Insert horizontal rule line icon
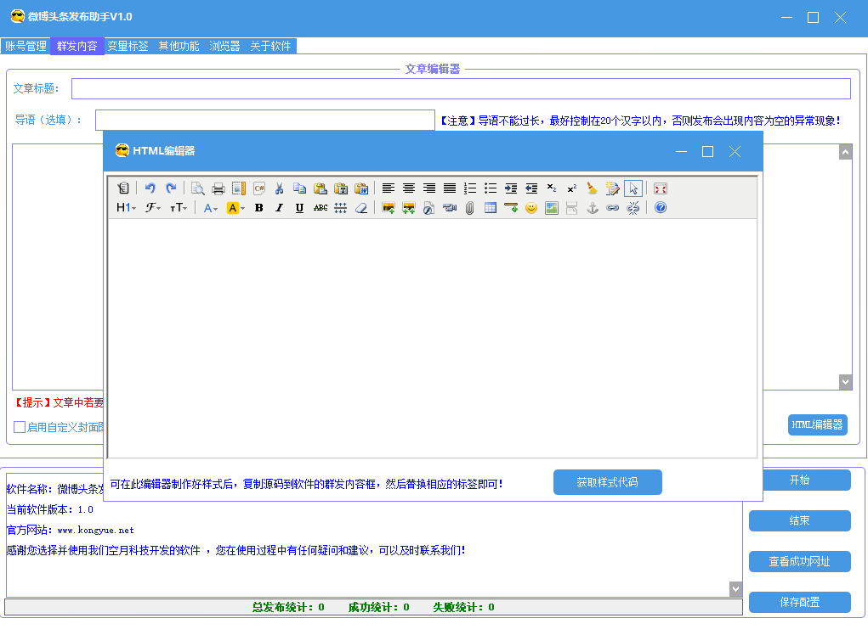Image resolution: width=868 pixels, height=635 pixels. pyautogui.click(x=511, y=208)
